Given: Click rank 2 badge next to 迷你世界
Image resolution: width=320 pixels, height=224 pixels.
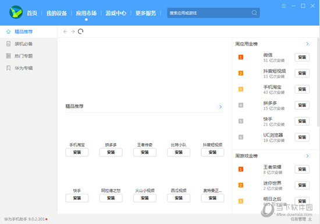Looking at the screenshot, I should tap(241, 185).
